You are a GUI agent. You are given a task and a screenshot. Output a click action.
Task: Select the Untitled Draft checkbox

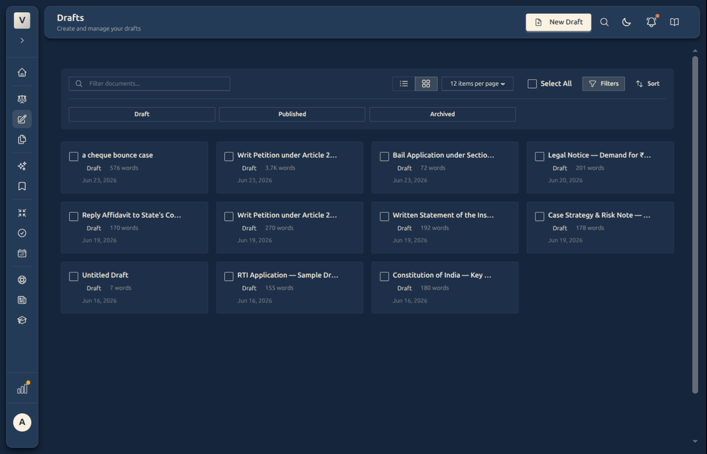click(74, 276)
